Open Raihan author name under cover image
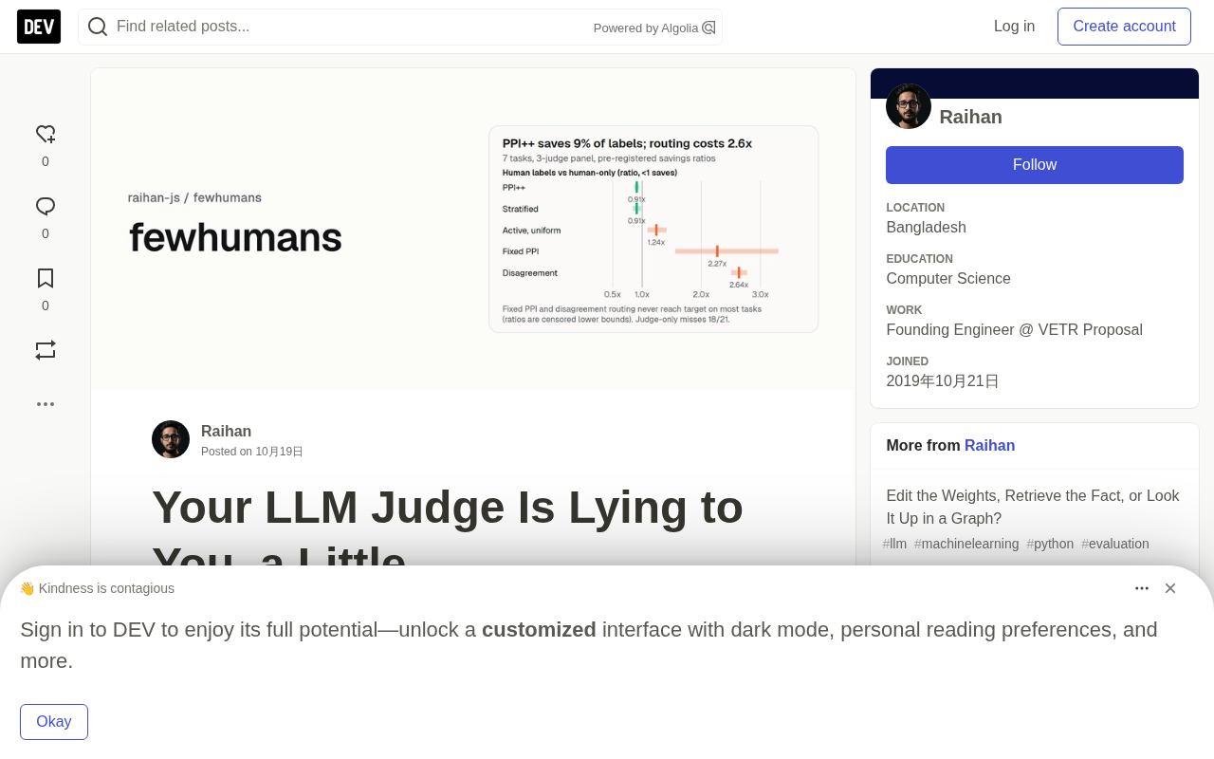 tap(226, 432)
